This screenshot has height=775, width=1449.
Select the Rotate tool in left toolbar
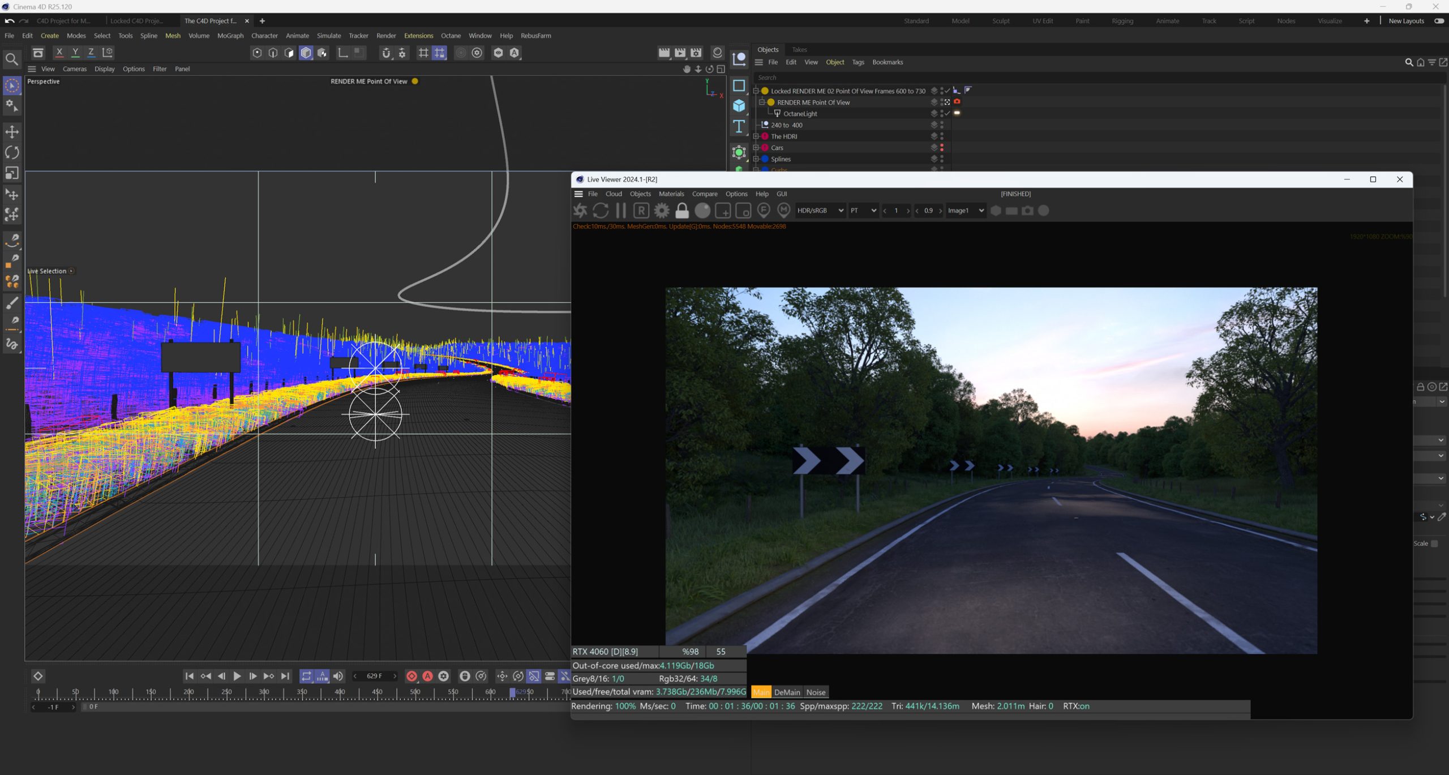tap(12, 152)
